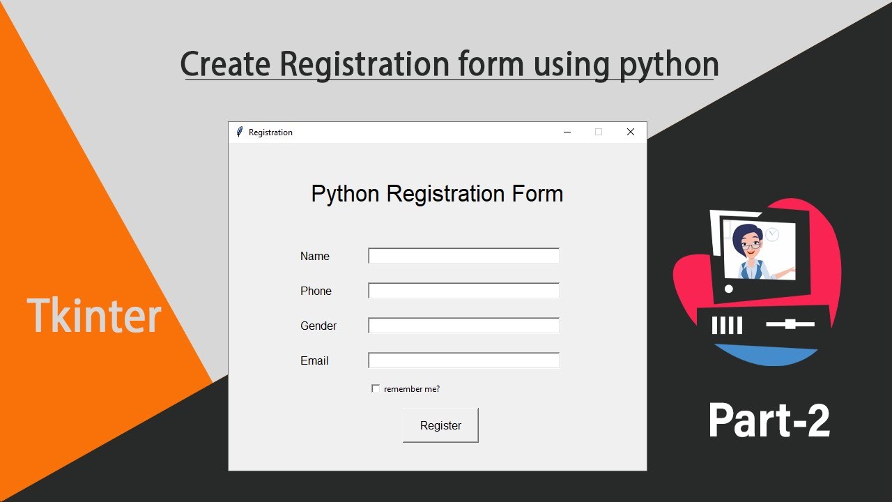
Task: Maximize the Registration window
Action: click(598, 132)
